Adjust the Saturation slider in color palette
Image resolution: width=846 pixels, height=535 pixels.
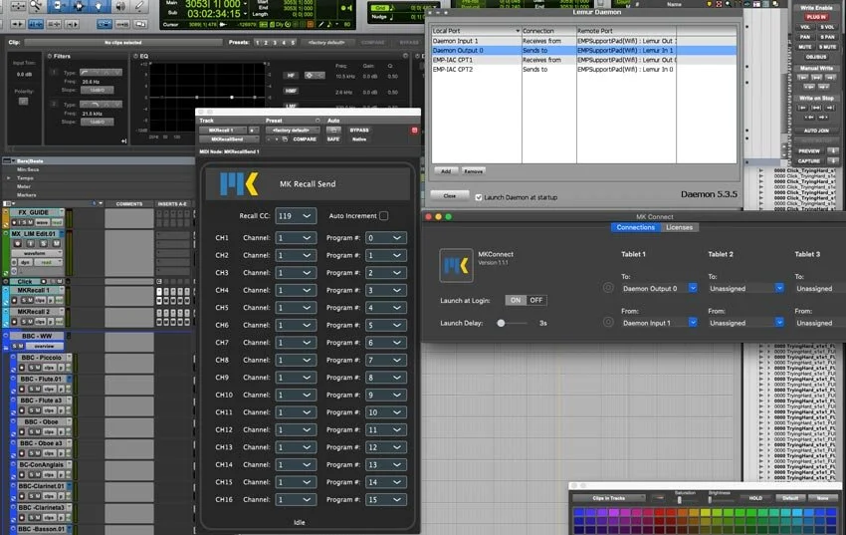coord(679,499)
